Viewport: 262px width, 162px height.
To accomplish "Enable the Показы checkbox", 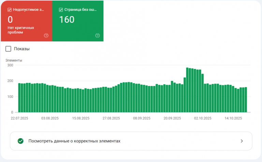I will click(x=8, y=49).
